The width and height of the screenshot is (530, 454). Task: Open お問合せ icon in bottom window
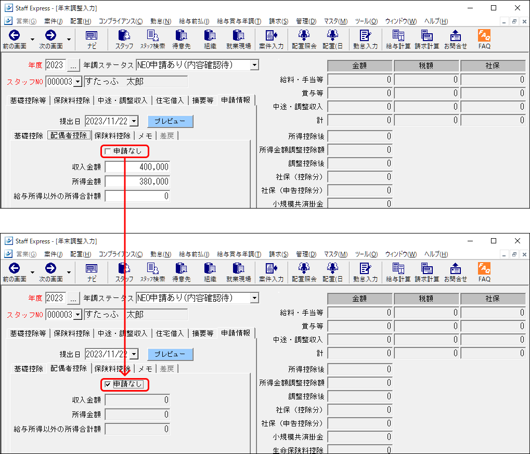455,273
